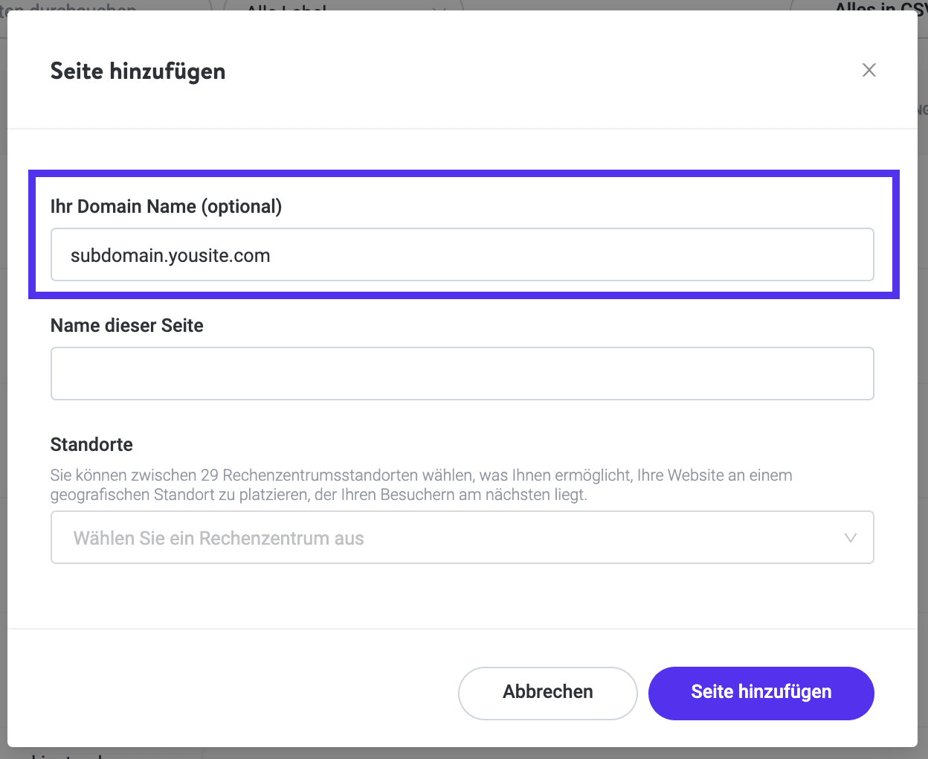Click the "Ihr Domain Name (optional)" label
The width and height of the screenshot is (928, 759).
point(166,206)
